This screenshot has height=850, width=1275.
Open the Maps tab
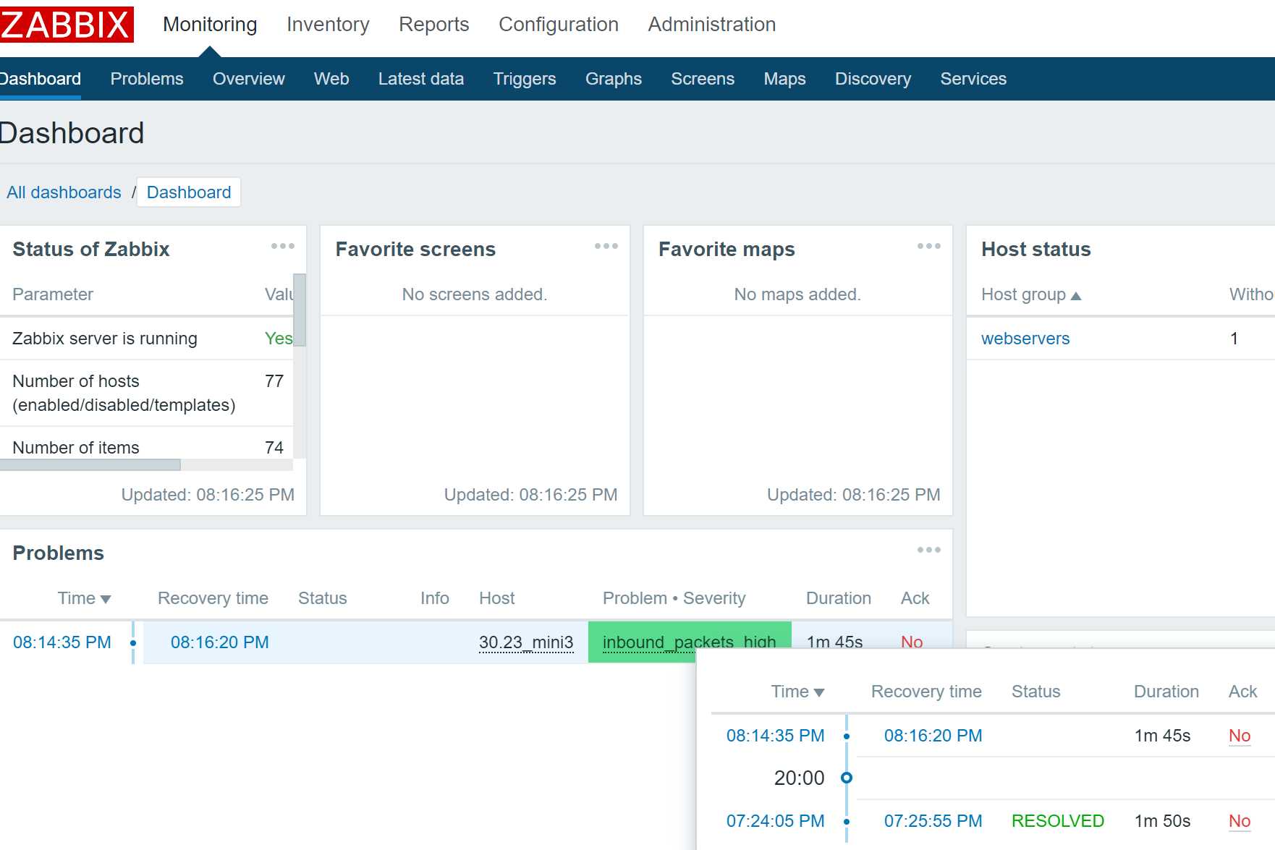click(x=784, y=79)
